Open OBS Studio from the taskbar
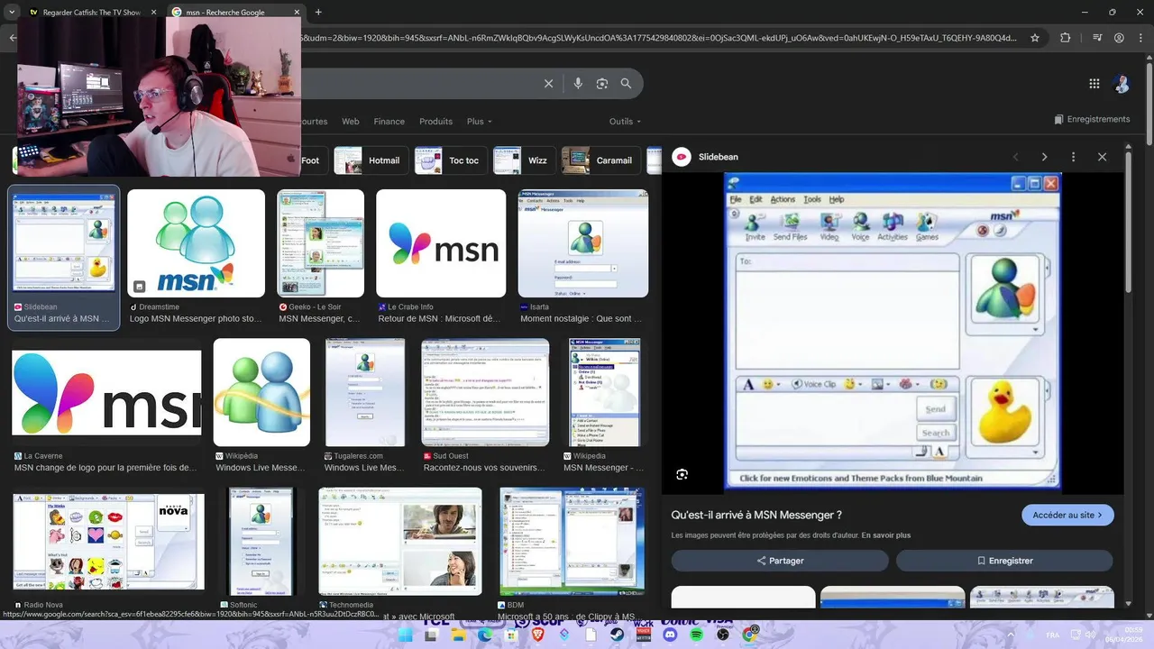The image size is (1154, 649). [x=723, y=635]
